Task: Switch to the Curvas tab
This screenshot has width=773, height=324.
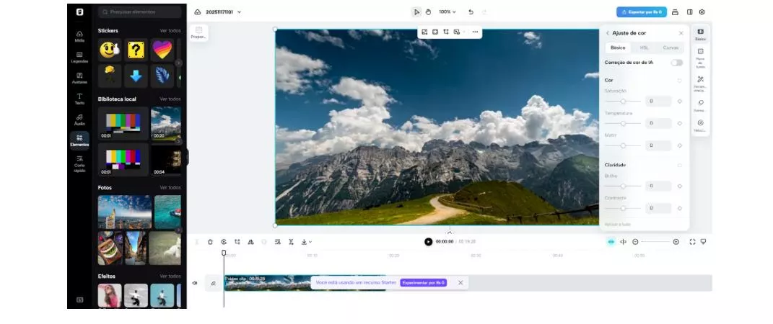Action: coord(671,48)
